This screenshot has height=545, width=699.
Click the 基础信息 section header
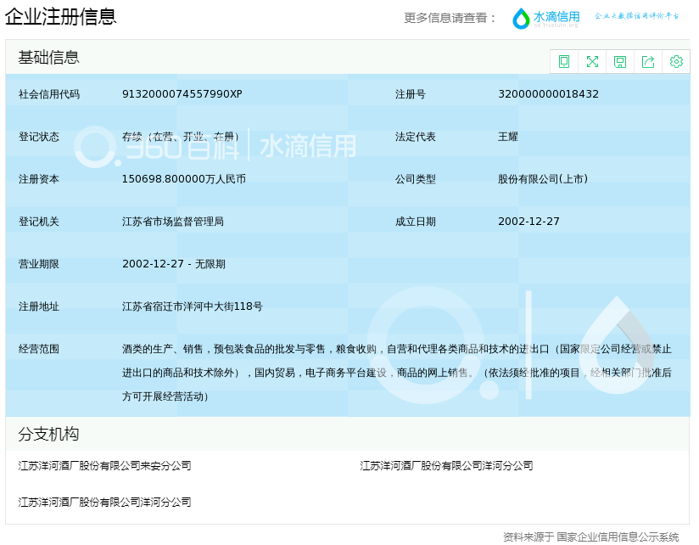48,58
